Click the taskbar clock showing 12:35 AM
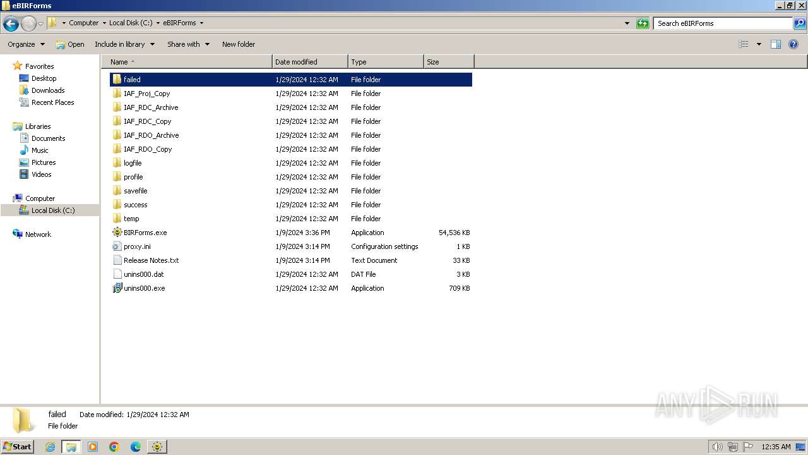Viewport: 808px width, 455px height. pos(776,447)
